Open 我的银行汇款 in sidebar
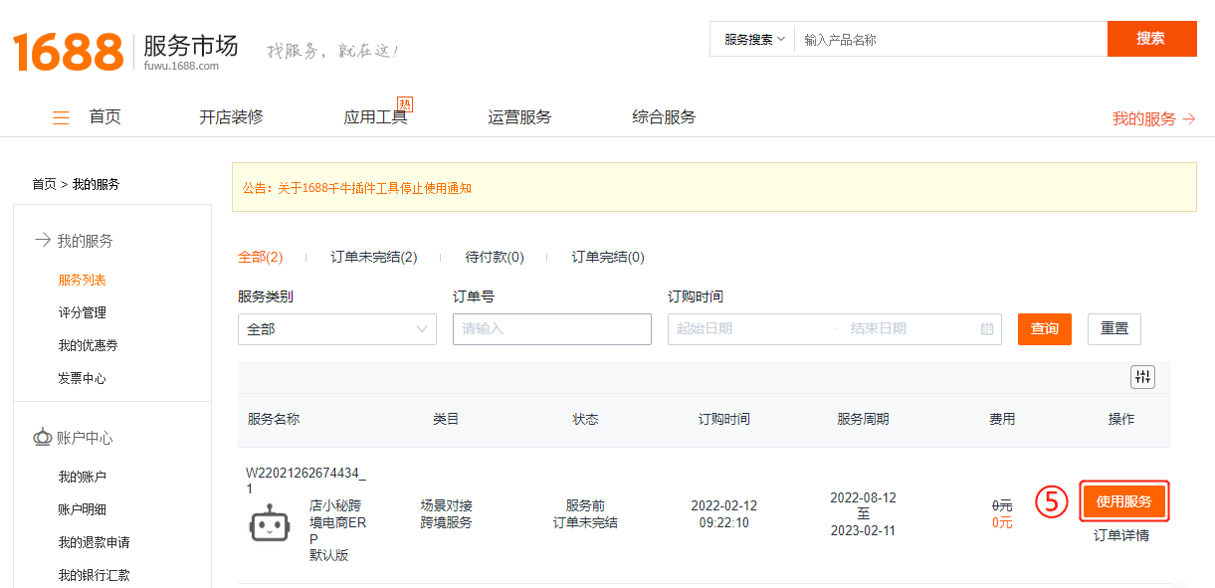 point(95,575)
